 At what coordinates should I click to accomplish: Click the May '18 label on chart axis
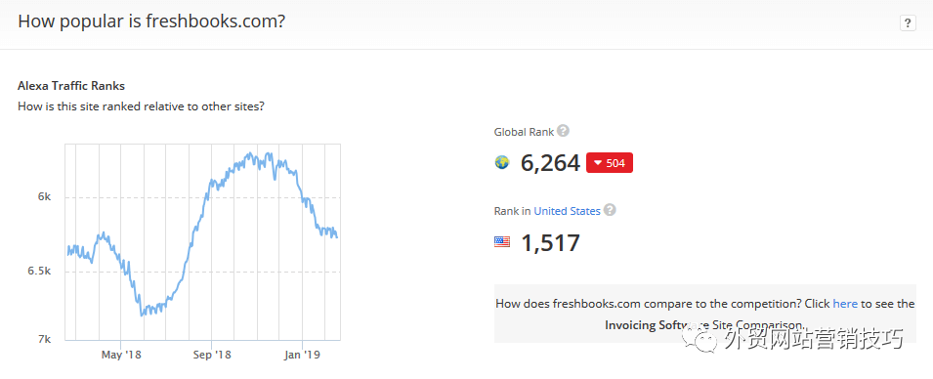121,355
